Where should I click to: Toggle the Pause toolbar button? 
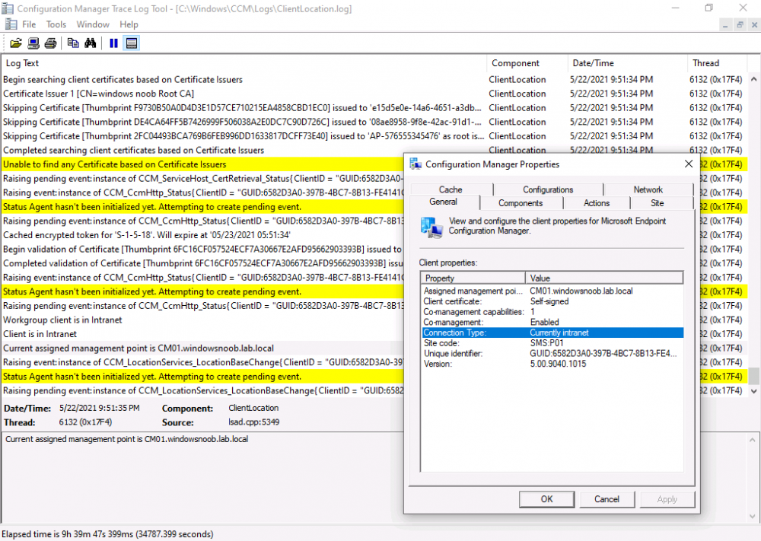(113, 43)
